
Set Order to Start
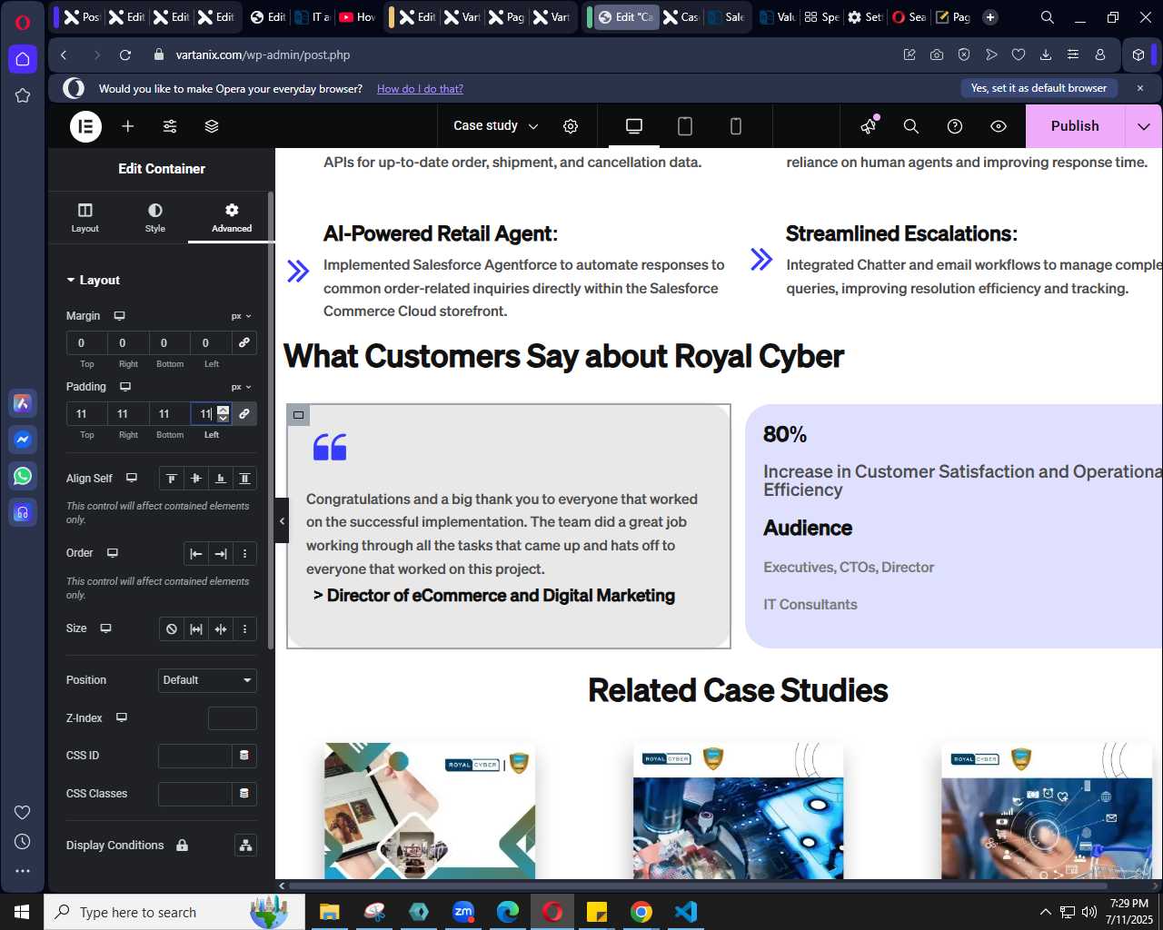[195, 554]
